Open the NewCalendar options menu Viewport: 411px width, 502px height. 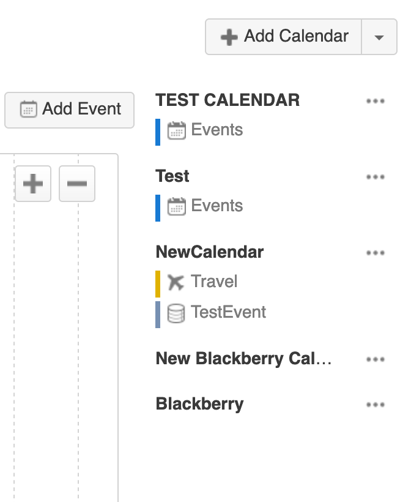click(376, 252)
